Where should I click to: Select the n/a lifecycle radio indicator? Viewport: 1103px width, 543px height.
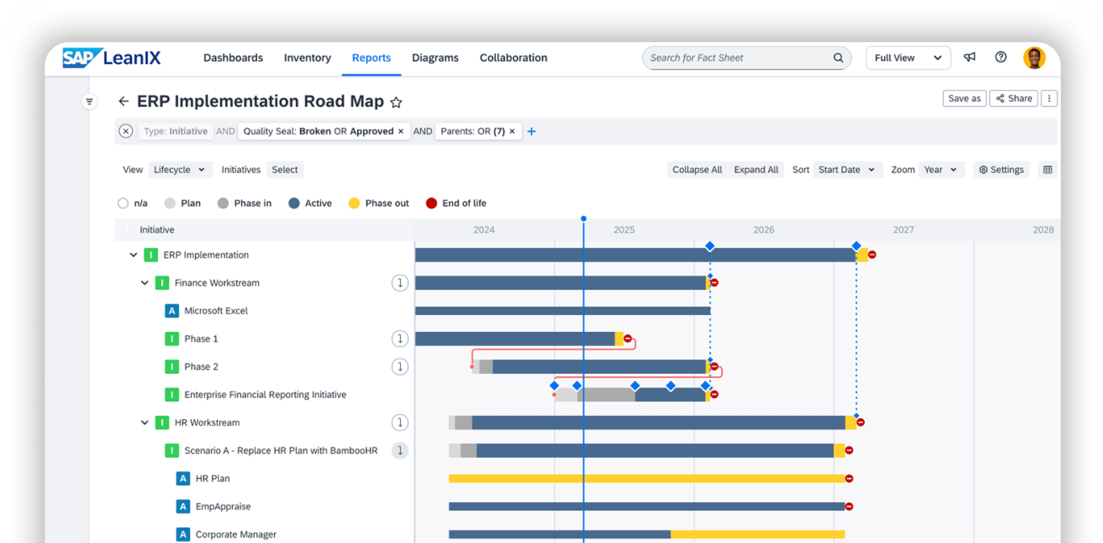point(123,203)
